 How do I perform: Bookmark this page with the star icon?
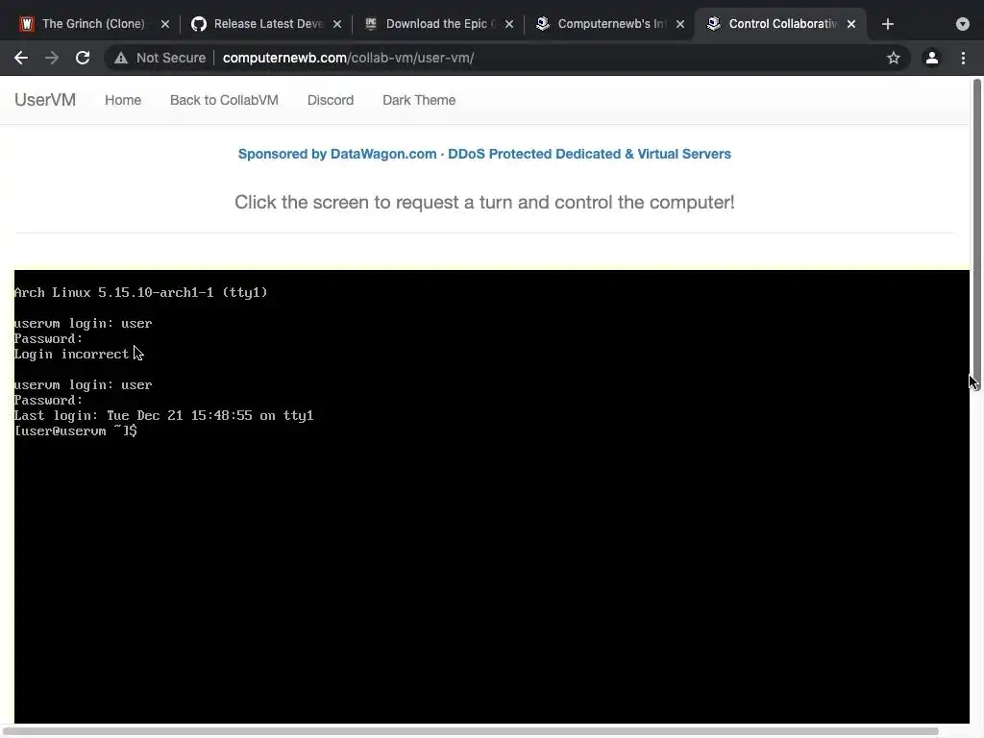893,58
